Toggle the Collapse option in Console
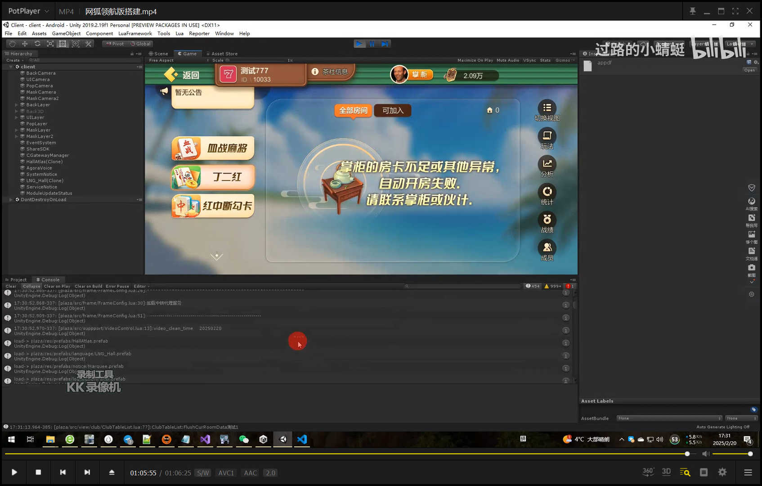The image size is (762, 486). 31,286
